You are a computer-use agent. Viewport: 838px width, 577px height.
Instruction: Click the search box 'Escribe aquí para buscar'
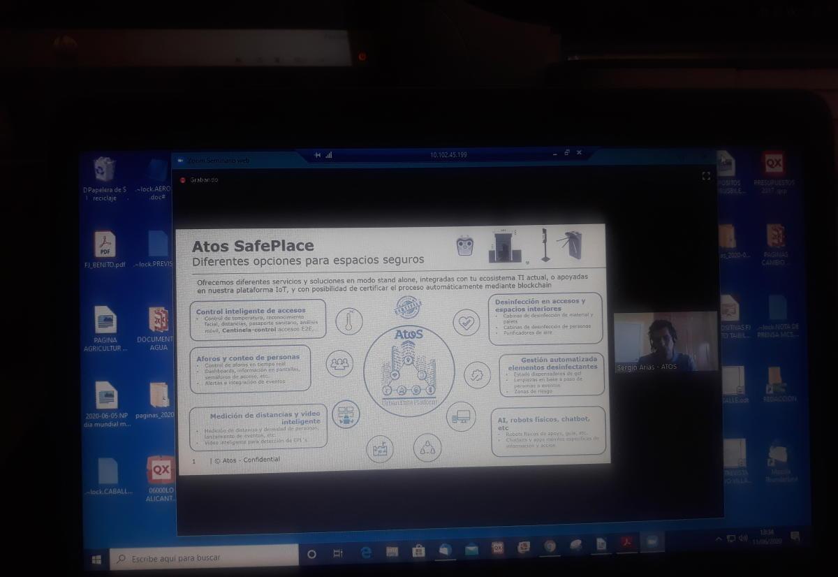tap(204, 558)
